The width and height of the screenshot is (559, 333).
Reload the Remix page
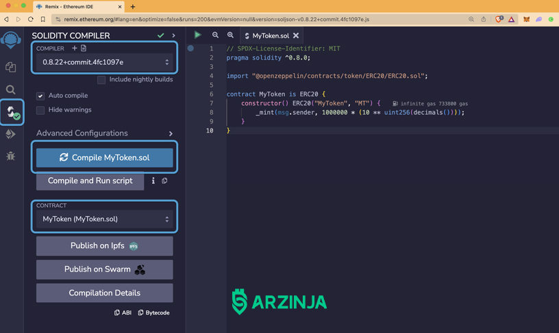click(x=31, y=19)
